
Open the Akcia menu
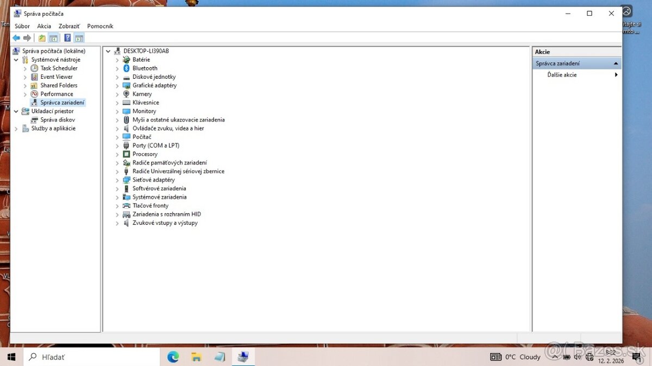pos(44,26)
